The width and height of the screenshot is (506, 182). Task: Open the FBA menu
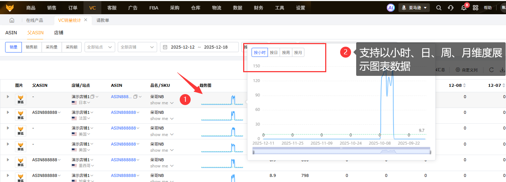[153, 8]
